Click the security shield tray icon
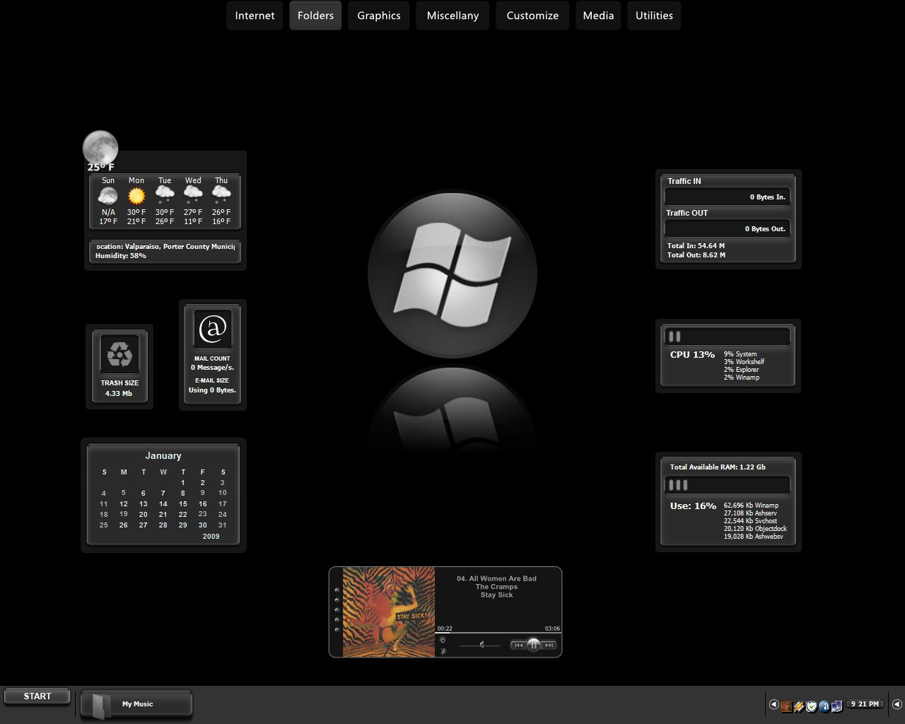Image resolution: width=905 pixels, height=724 pixels. pyautogui.click(x=812, y=706)
